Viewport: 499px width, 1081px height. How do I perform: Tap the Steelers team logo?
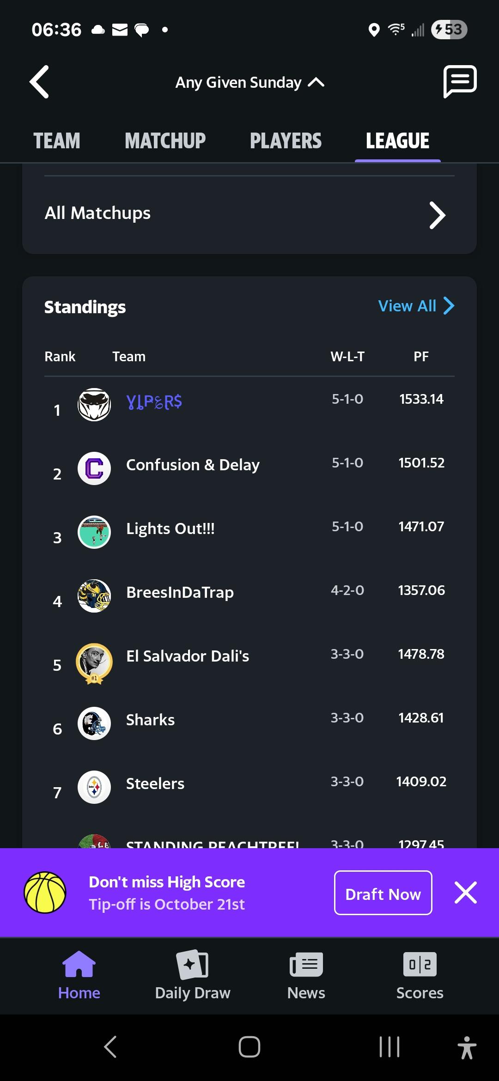pyautogui.click(x=94, y=787)
